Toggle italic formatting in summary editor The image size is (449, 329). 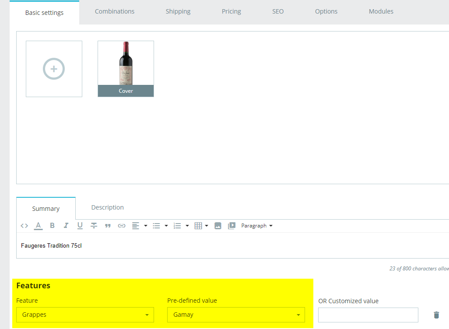click(66, 226)
